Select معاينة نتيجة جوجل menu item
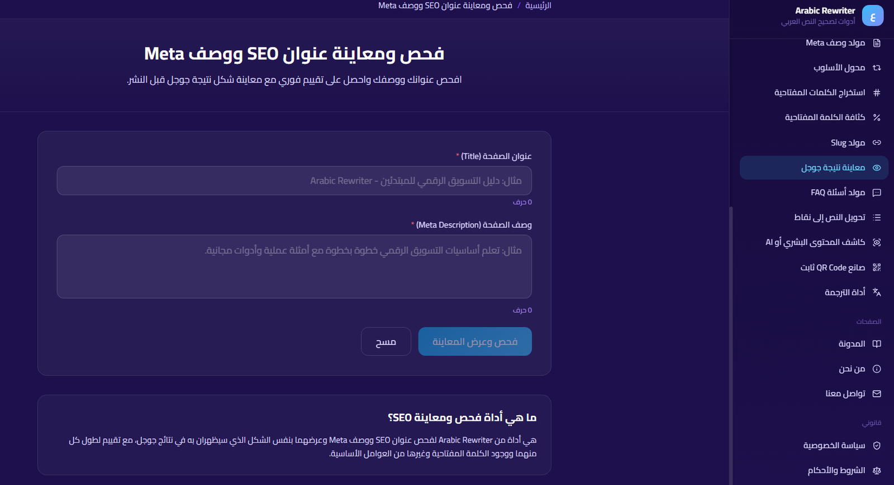This screenshot has height=485, width=894. coord(814,167)
